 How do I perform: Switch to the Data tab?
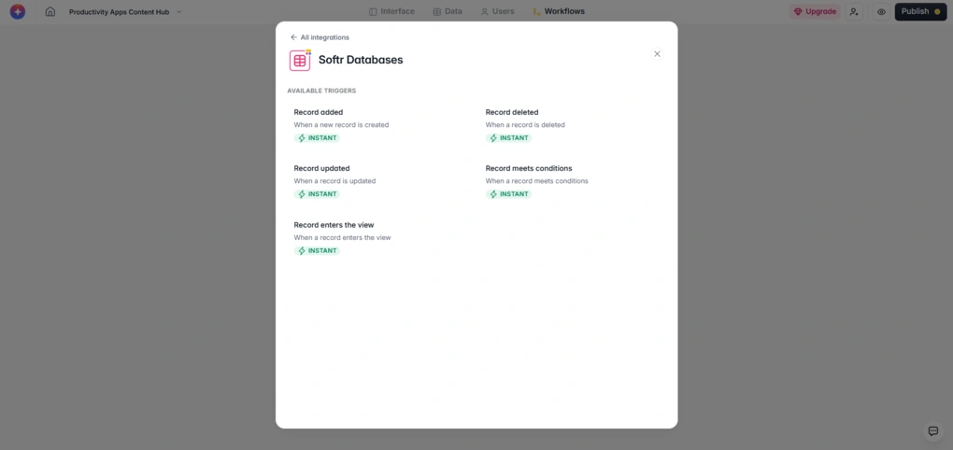(x=448, y=11)
